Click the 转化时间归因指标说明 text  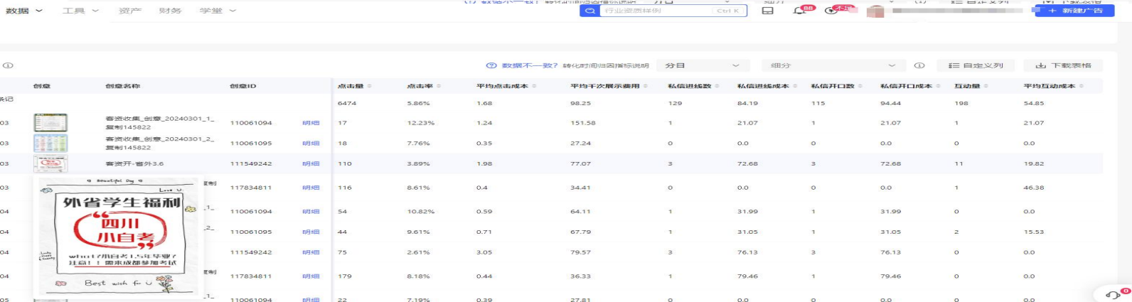tap(606, 65)
